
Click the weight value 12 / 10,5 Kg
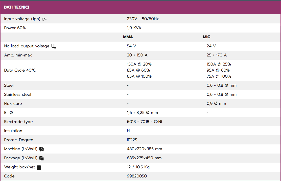138,167
